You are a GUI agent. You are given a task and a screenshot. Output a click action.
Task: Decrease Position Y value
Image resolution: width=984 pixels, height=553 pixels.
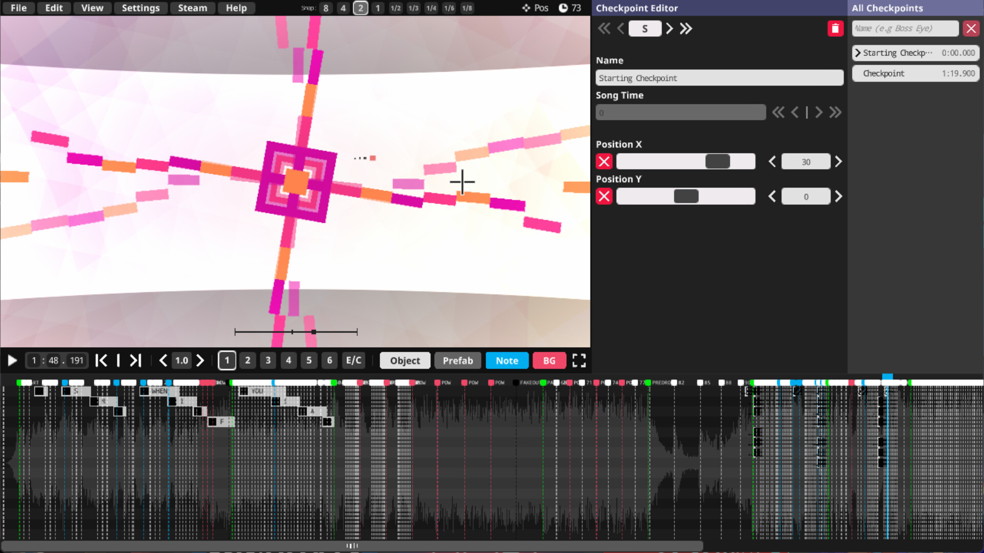pos(772,197)
